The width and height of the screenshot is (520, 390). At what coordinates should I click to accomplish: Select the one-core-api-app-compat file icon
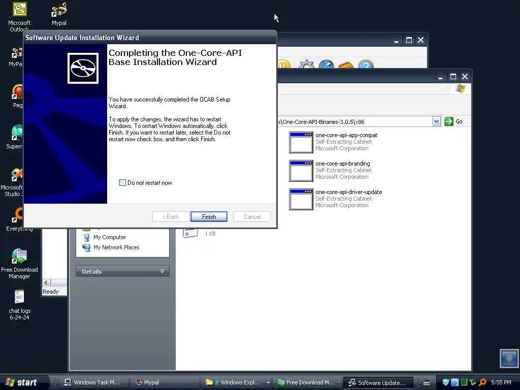click(x=301, y=142)
